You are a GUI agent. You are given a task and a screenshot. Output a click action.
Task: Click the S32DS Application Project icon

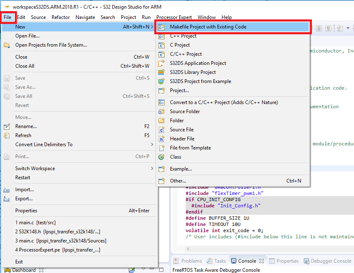click(x=161, y=63)
